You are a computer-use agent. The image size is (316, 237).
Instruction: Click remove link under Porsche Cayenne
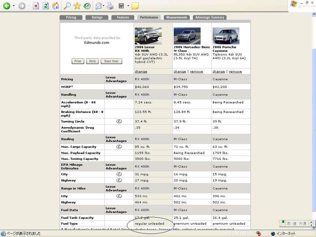(x=235, y=72)
